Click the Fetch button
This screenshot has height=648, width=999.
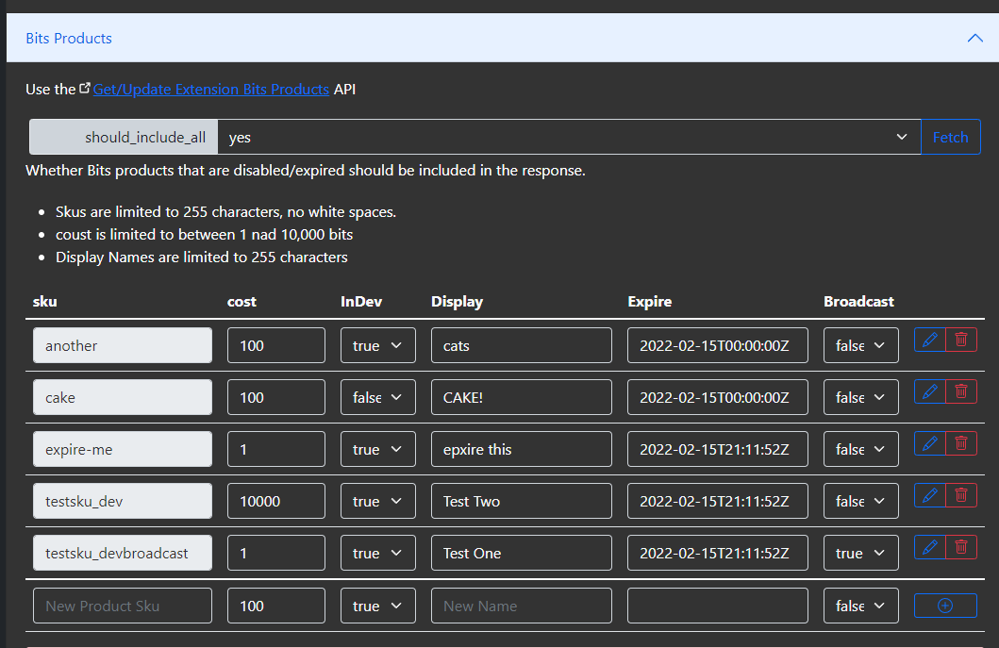click(950, 137)
